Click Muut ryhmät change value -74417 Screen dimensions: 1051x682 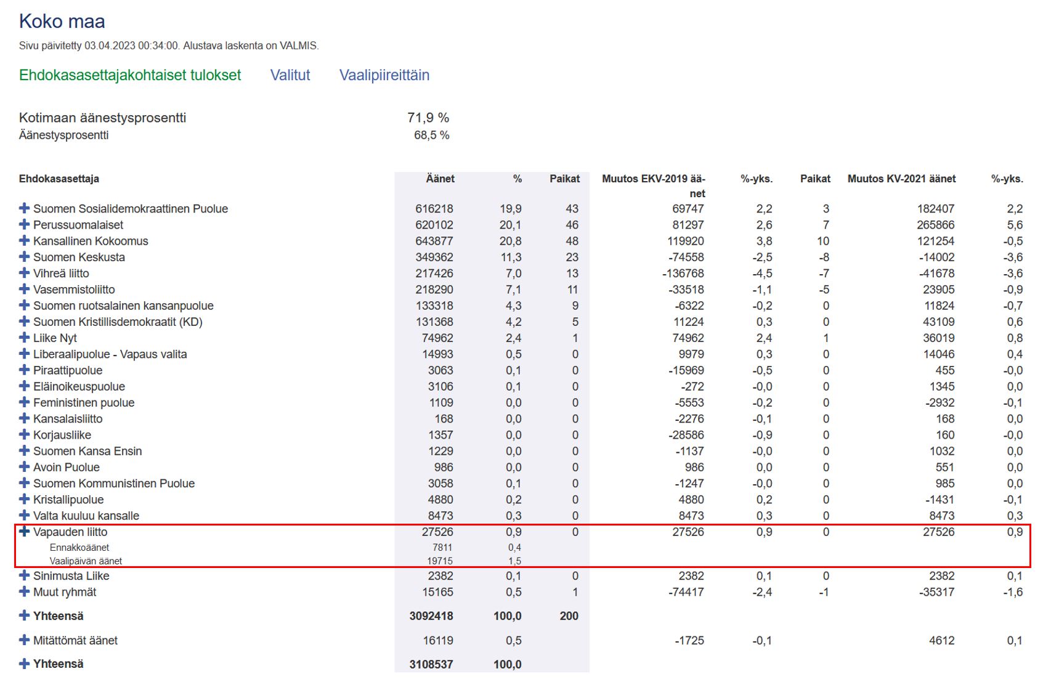(x=686, y=592)
